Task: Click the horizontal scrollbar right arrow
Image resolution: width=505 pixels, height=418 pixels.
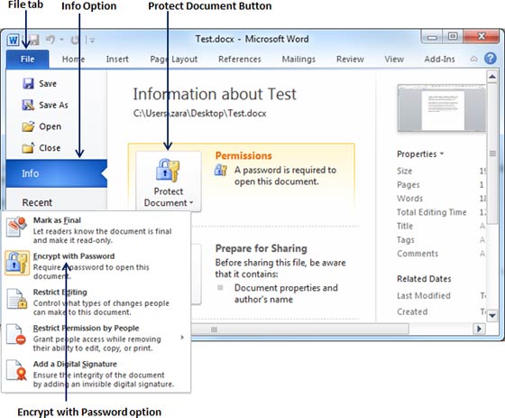Action: 479,329
